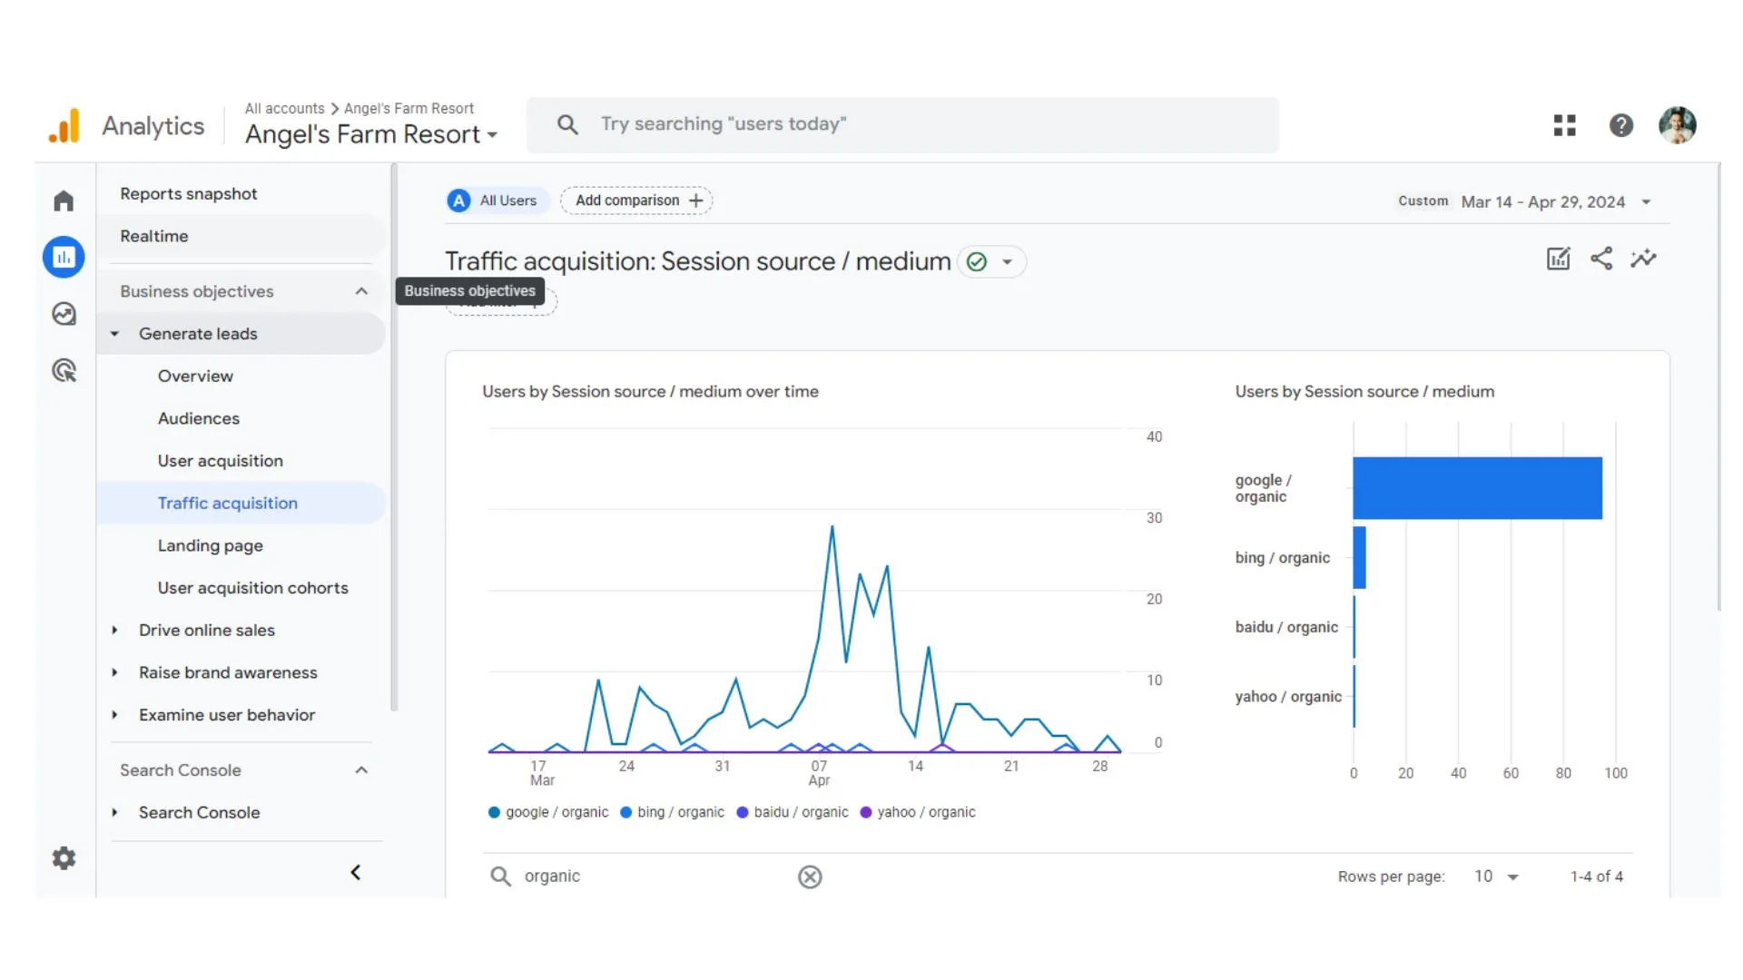Collapse the reports navigation panel

pos(356,872)
